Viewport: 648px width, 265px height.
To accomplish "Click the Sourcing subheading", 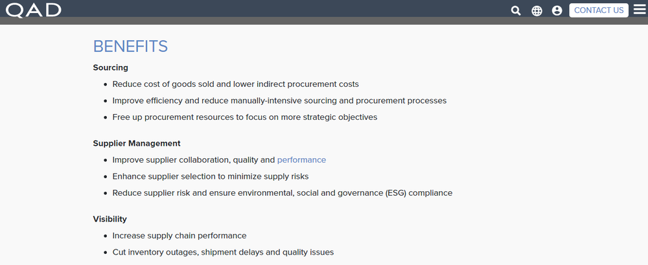I will coord(111,67).
